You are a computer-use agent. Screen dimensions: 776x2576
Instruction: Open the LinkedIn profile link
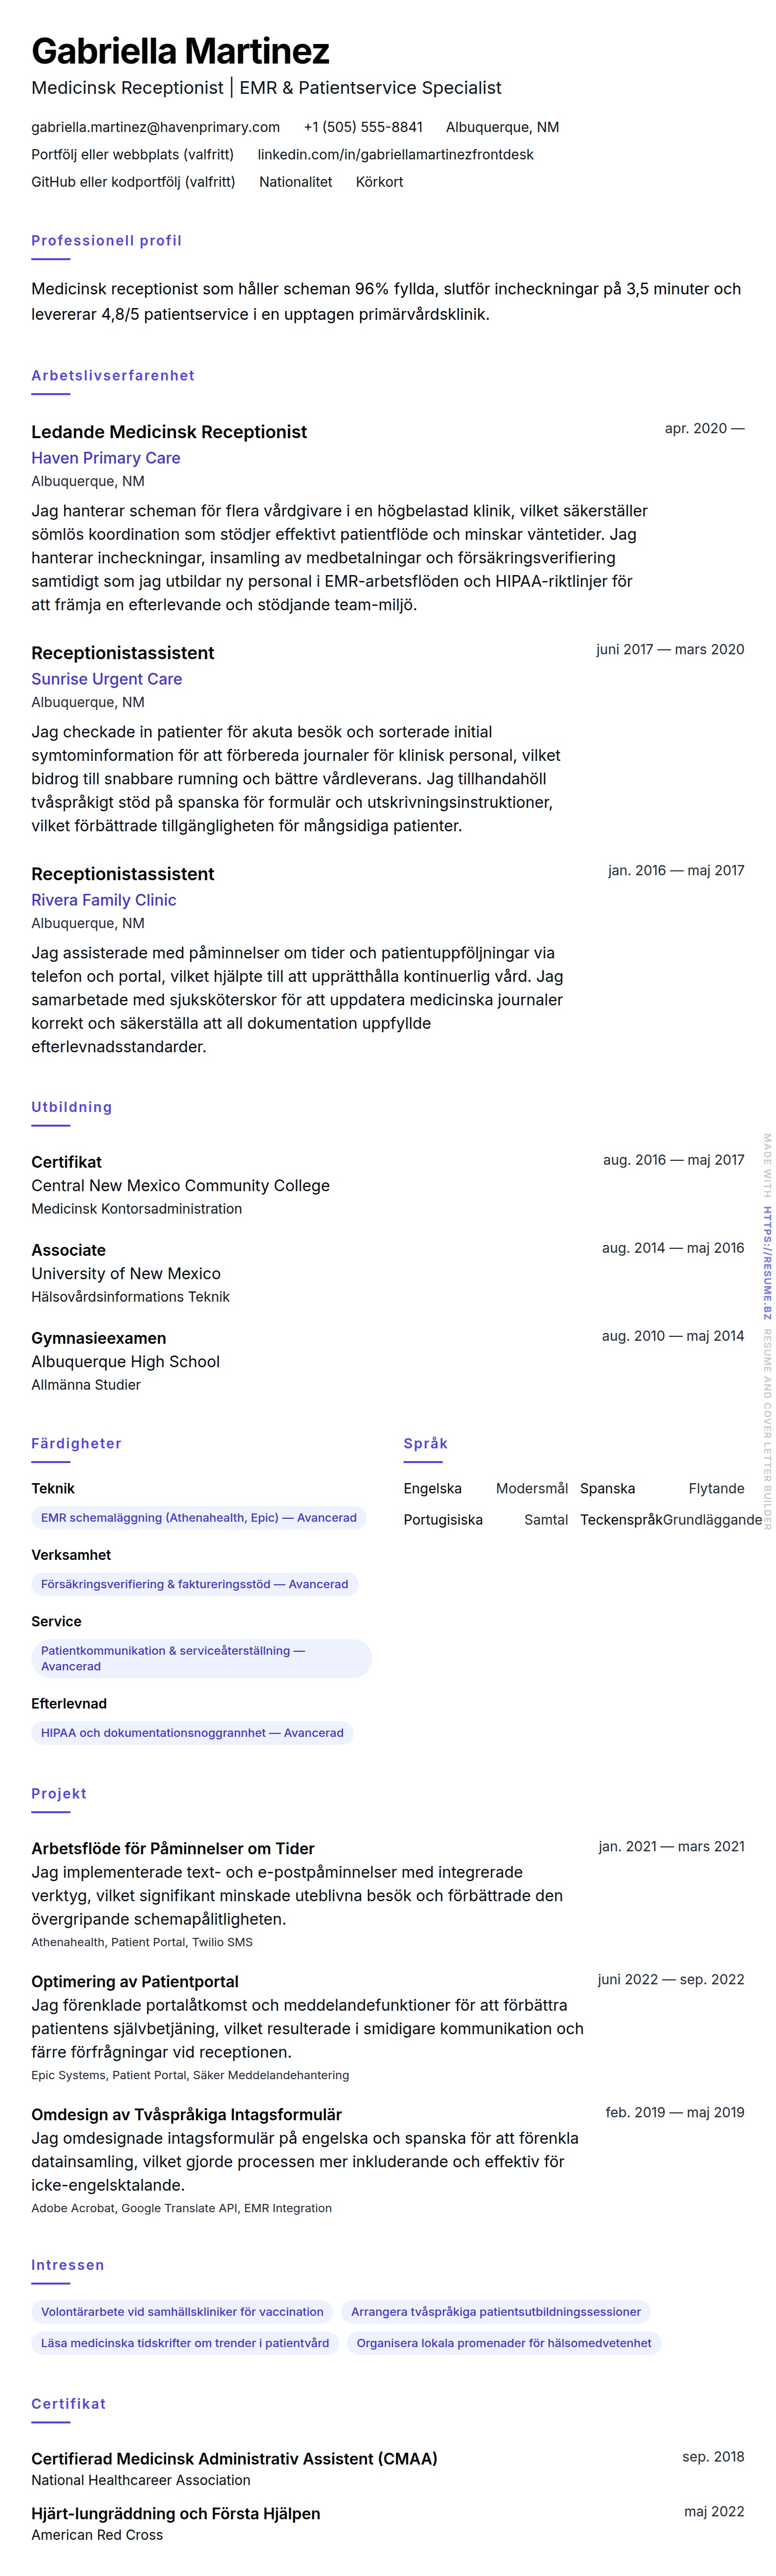(x=394, y=154)
